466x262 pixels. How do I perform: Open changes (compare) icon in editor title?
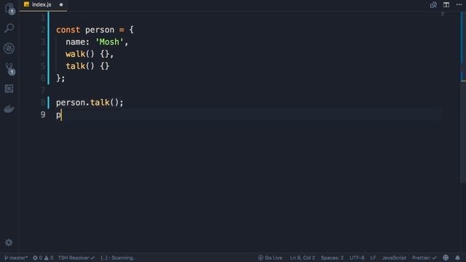click(x=433, y=5)
